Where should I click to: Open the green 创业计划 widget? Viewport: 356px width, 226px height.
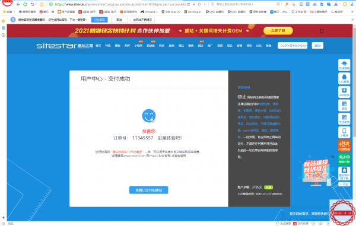344,159
